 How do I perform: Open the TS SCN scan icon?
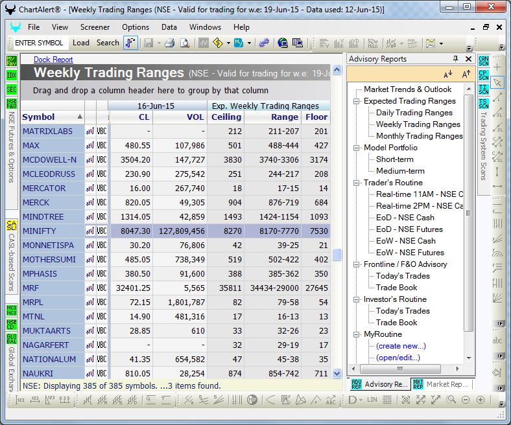(x=484, y=104)
